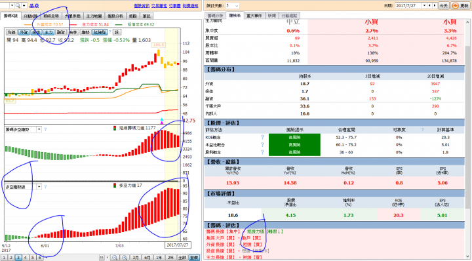Switch to the 分點追蹤 tab
The width and height of the screenshot is (472, 261).
(x=289, y=16)
